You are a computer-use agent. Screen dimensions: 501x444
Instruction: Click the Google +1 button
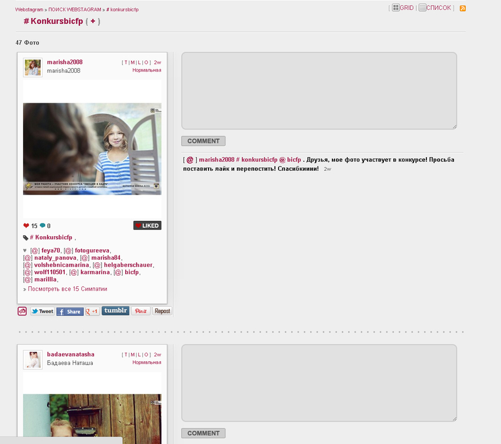tap(93, 311)
